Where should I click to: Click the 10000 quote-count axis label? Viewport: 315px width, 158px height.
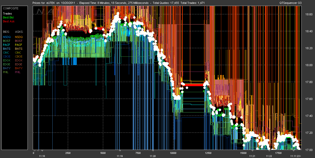click(173, 153)
